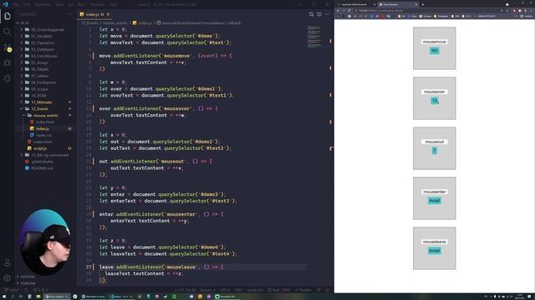The image size is (535, 300).
Task: Click the CRLF line ending status item
Action: (238, 290)
